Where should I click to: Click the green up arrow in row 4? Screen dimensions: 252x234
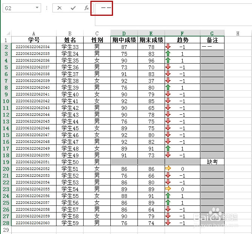click(168, 60)
